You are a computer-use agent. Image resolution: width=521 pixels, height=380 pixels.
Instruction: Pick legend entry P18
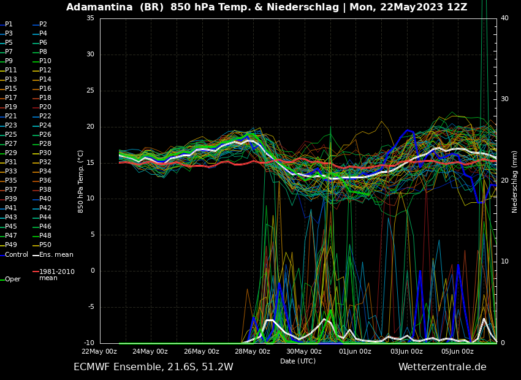[42, 97]
